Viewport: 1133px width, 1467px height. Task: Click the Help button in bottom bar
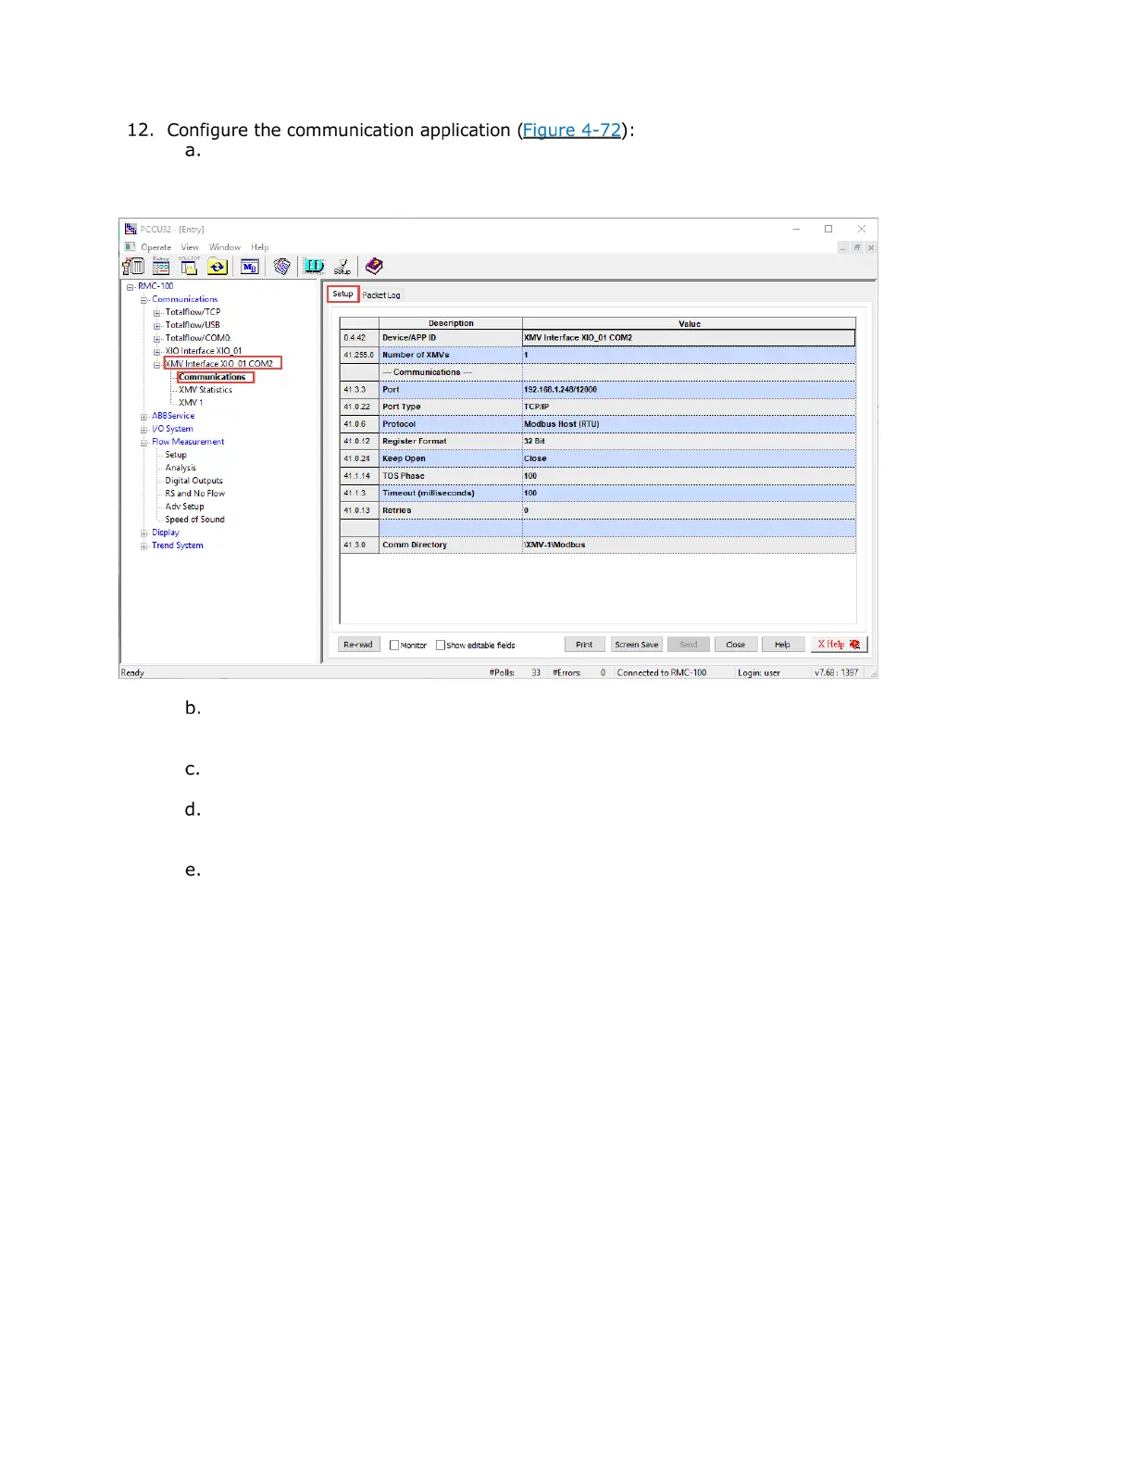point(783,645)
